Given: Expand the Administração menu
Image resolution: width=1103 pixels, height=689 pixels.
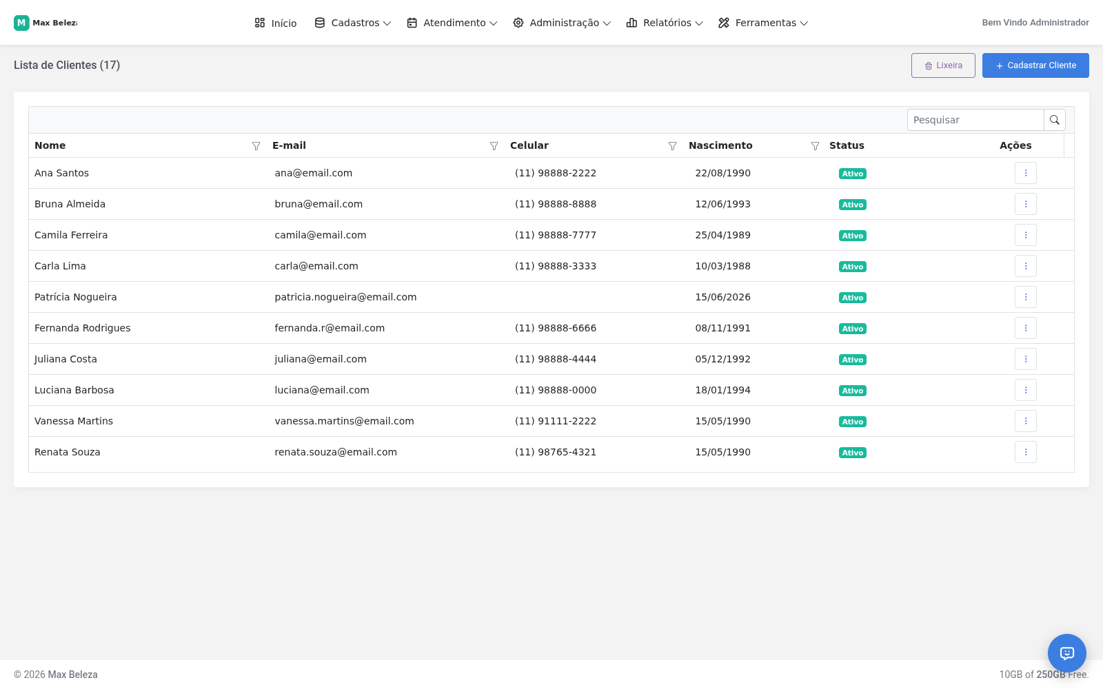Looking at the screenshot, I should click(x=562, y=23).
